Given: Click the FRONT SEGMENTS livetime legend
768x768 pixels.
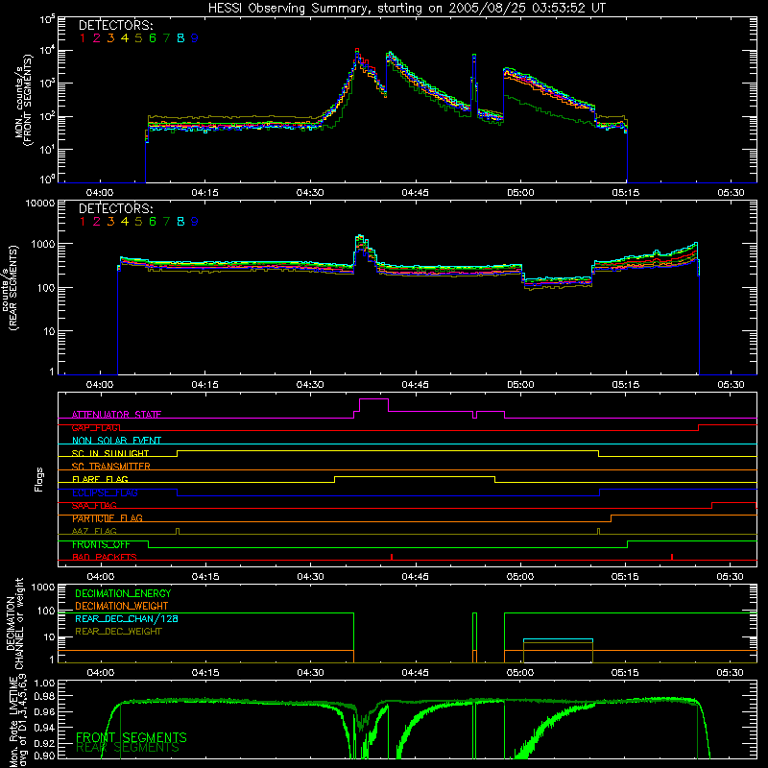Looking at the screenshot, I should click(x=132, y=737).
